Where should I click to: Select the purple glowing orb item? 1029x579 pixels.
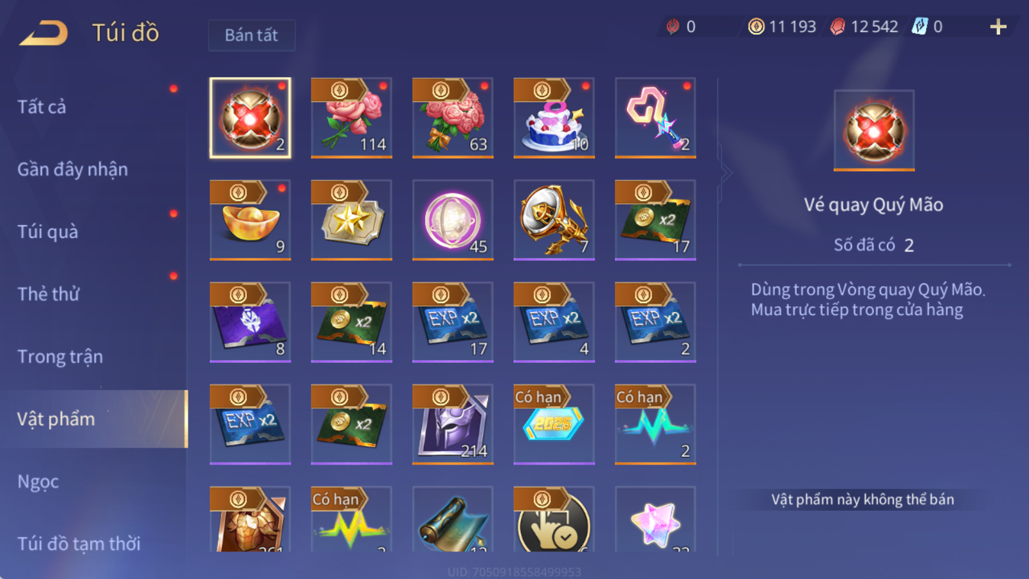[x=453, y=220]
